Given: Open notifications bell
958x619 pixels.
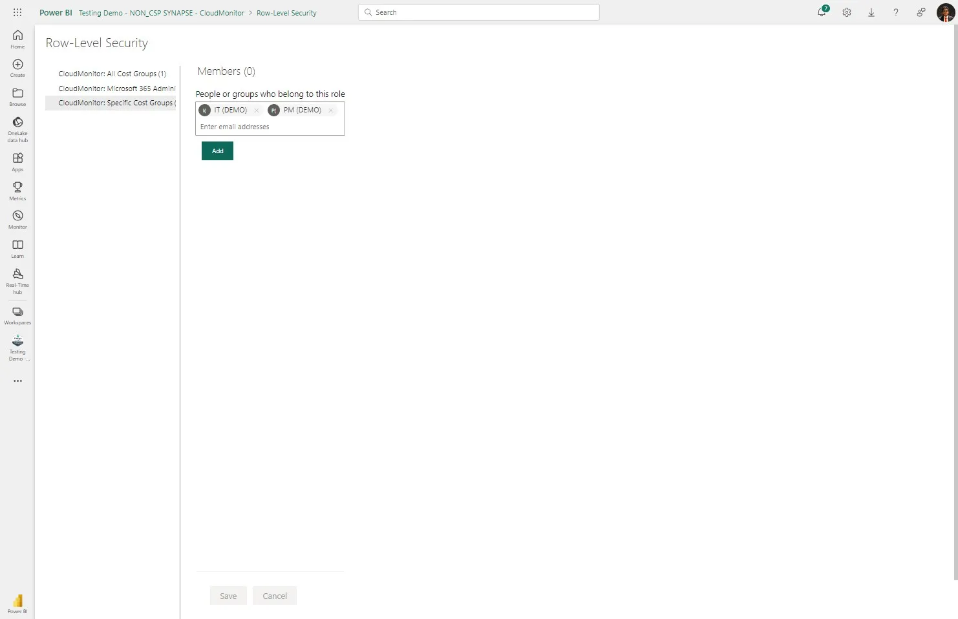Looking at the screenshot, I should [x=822, y=12].
